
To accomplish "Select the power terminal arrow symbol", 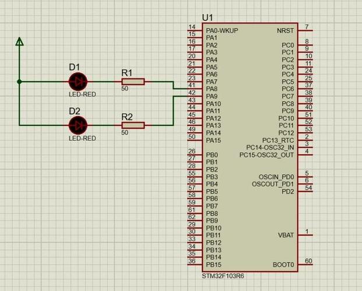I will tap(19, 42).
